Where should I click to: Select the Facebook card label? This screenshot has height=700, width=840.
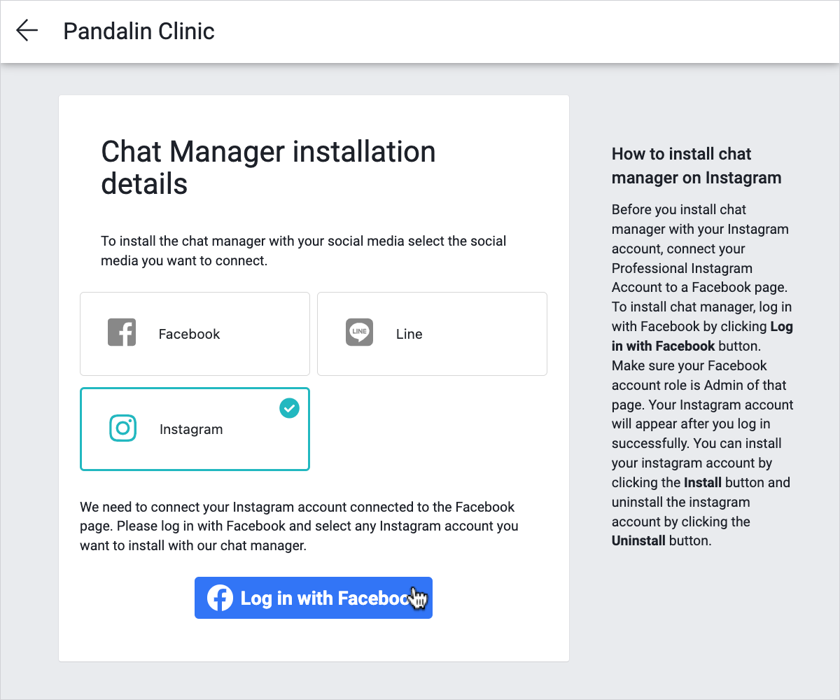[x=189, y=334]
